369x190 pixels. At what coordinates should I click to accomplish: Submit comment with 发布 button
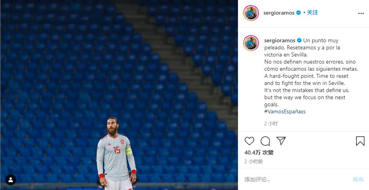358,179
